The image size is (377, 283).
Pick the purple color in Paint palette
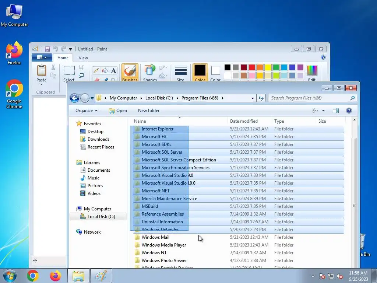300,67
